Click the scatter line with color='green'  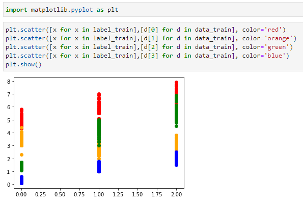tap(149, 47)
